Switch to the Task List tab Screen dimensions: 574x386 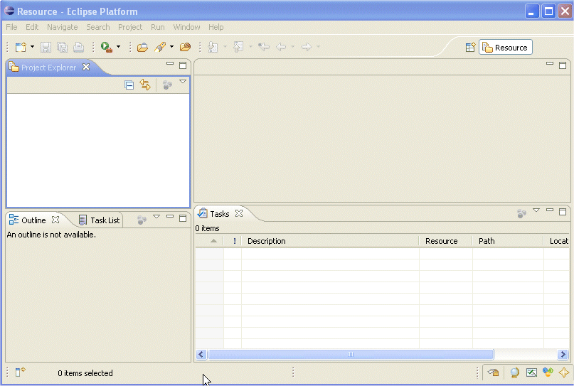99,220
